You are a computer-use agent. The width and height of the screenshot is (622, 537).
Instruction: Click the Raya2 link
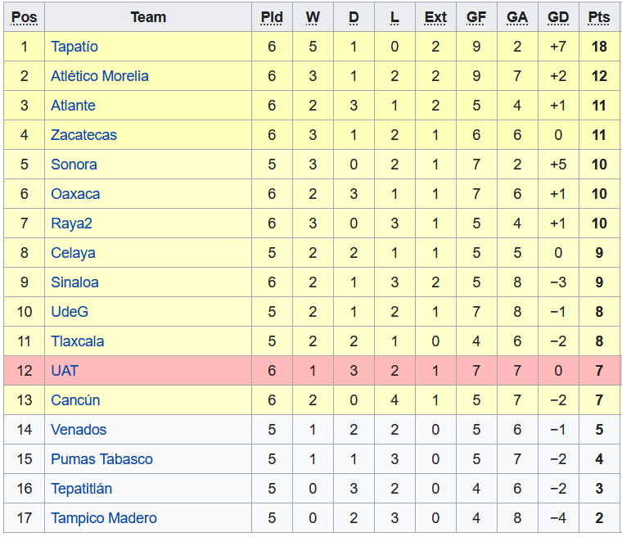(x=71, y=223)
